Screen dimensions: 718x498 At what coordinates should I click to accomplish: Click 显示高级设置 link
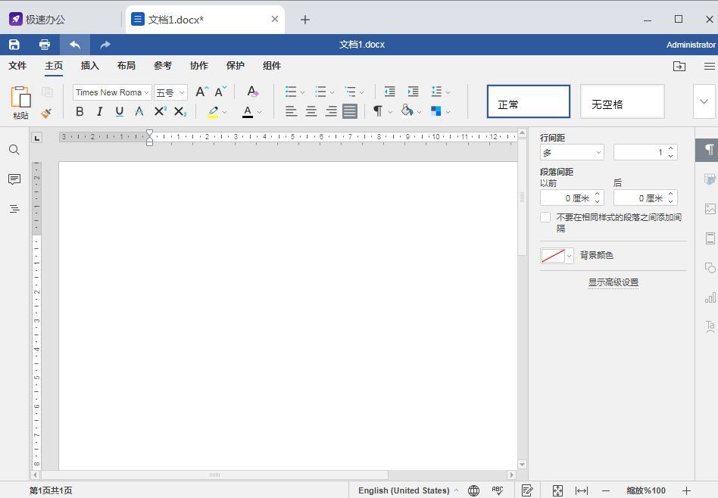click(613, 282)
